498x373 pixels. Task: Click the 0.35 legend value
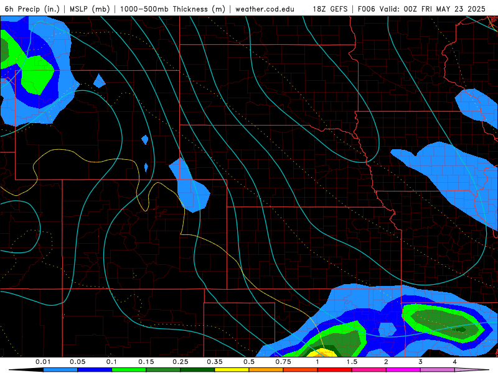pos(215,362)
